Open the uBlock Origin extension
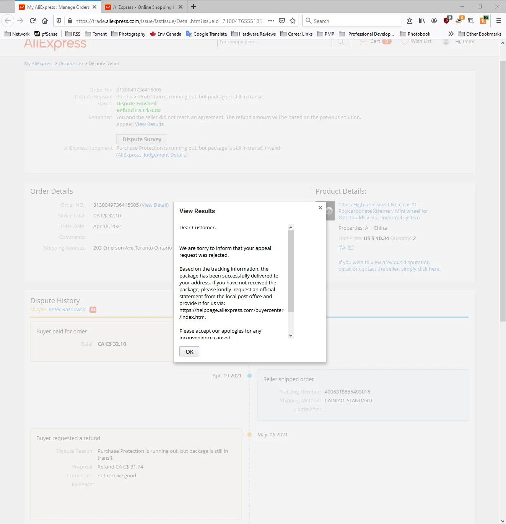Viewport: 506px width, 524px height. (447, 20)
